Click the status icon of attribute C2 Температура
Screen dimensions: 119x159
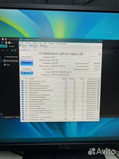23,115
